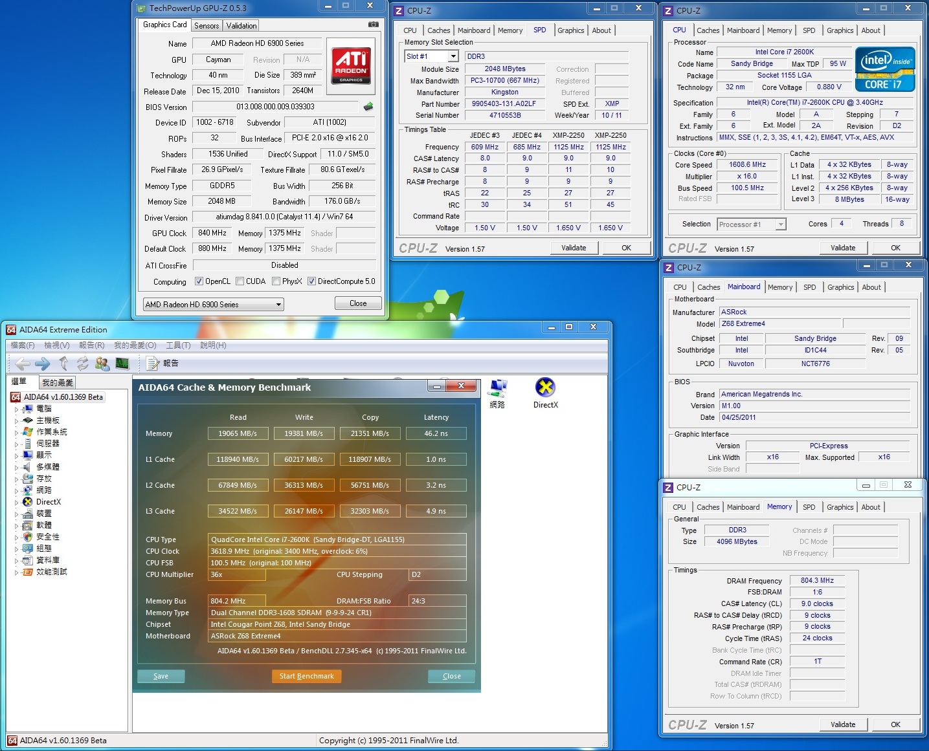Viewport: 929px width, 751px height.
Task: Click the large 網路 network icon in AIDA64 right pane
Action: point(498,387)
